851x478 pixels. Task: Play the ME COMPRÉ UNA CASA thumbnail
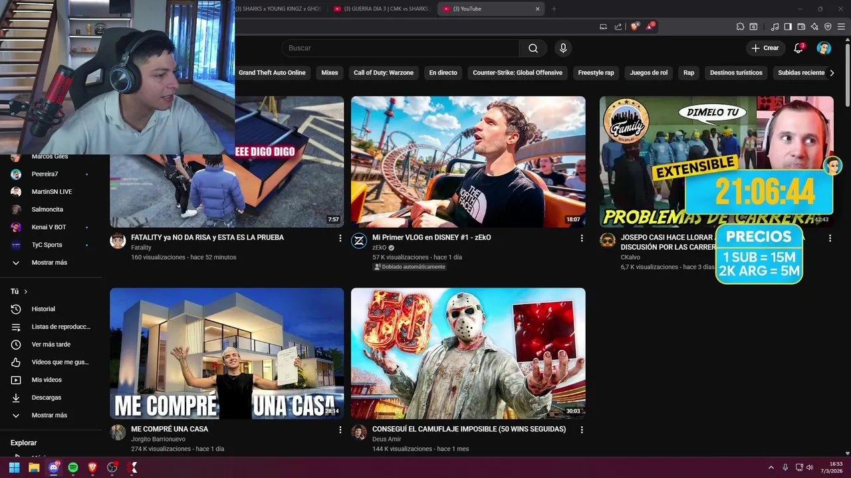pyautogui.click(x=227, y=353)
